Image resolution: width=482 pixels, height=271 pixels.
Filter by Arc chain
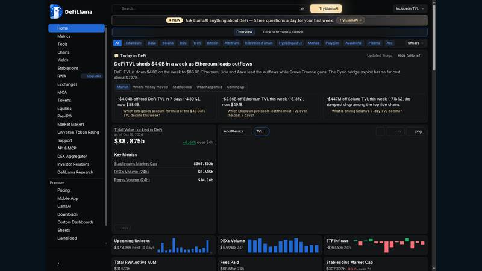[x=389, y=43]
